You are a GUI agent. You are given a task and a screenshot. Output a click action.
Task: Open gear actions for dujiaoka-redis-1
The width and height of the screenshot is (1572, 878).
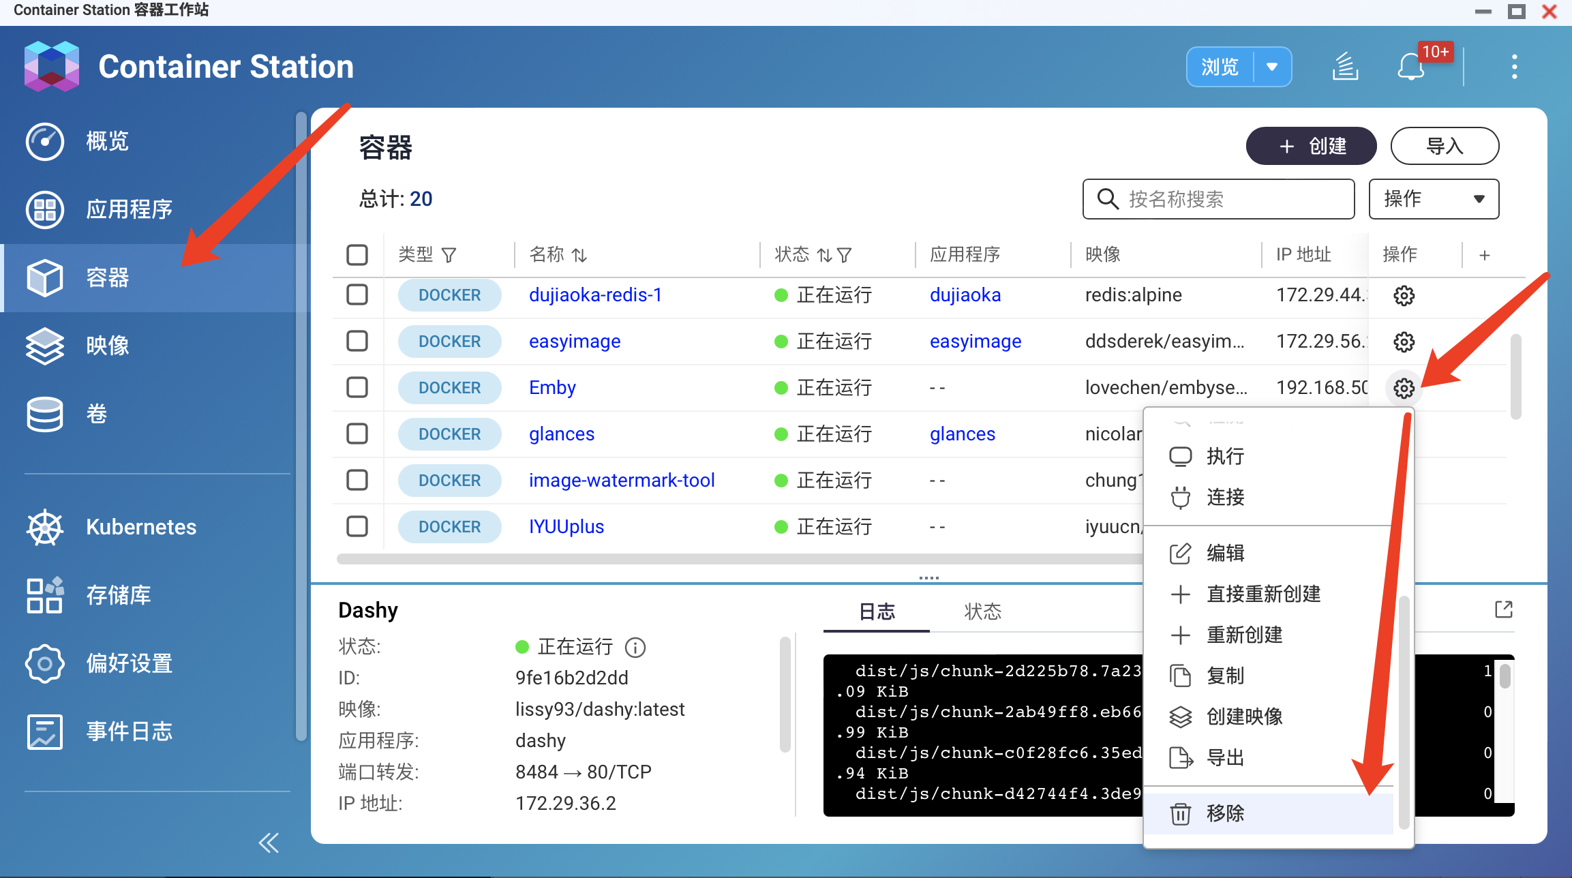pyautogui.click(x=1404, y=295)
